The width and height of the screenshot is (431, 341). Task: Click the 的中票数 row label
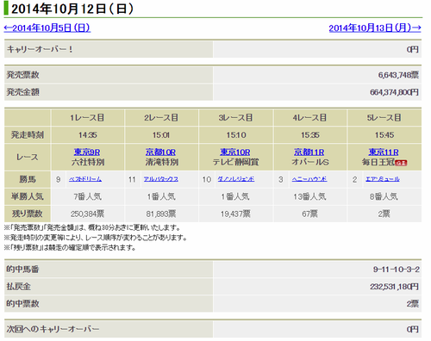tap(22, 303)
